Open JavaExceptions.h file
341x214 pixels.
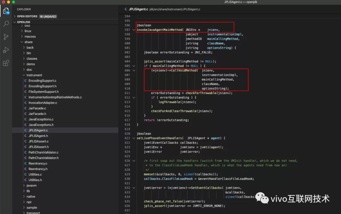click(x=41, y=125)
